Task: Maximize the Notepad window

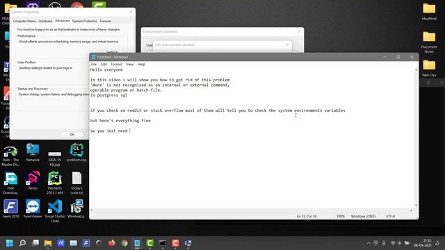Action: click(398, 57)
